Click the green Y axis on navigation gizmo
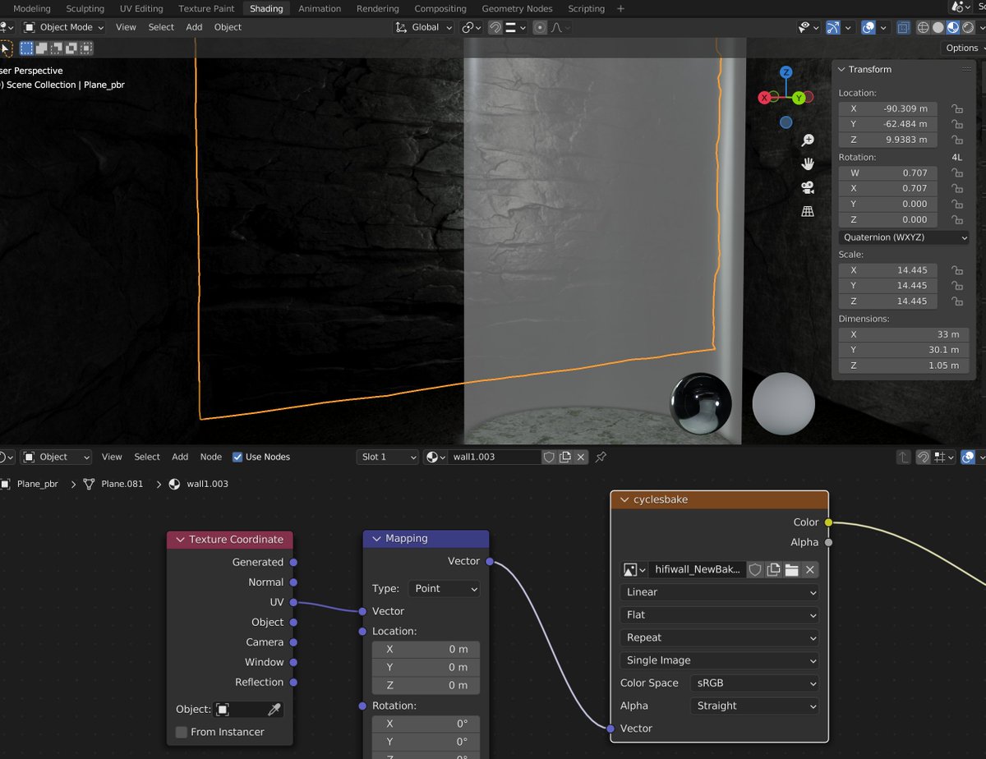The height and width of the screenshot is (759, 986). (798, 98)
